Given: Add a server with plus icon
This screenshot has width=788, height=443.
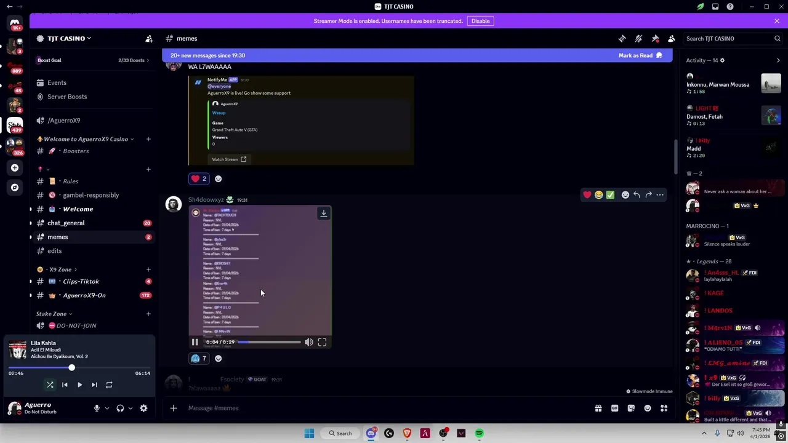Looking at the screenshot, I should [15, 167].
